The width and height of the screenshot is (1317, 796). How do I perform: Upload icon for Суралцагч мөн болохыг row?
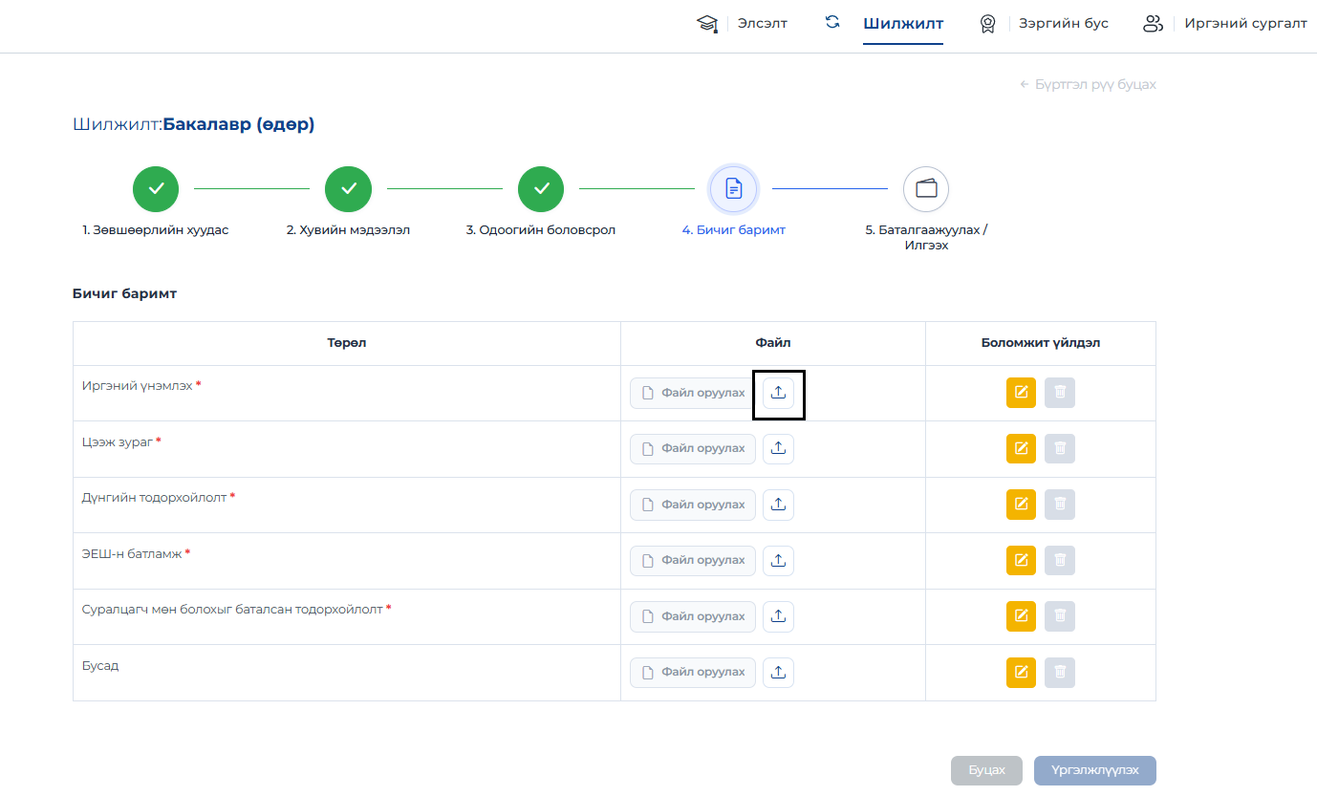pyautogui.click(x=778, y=616)
